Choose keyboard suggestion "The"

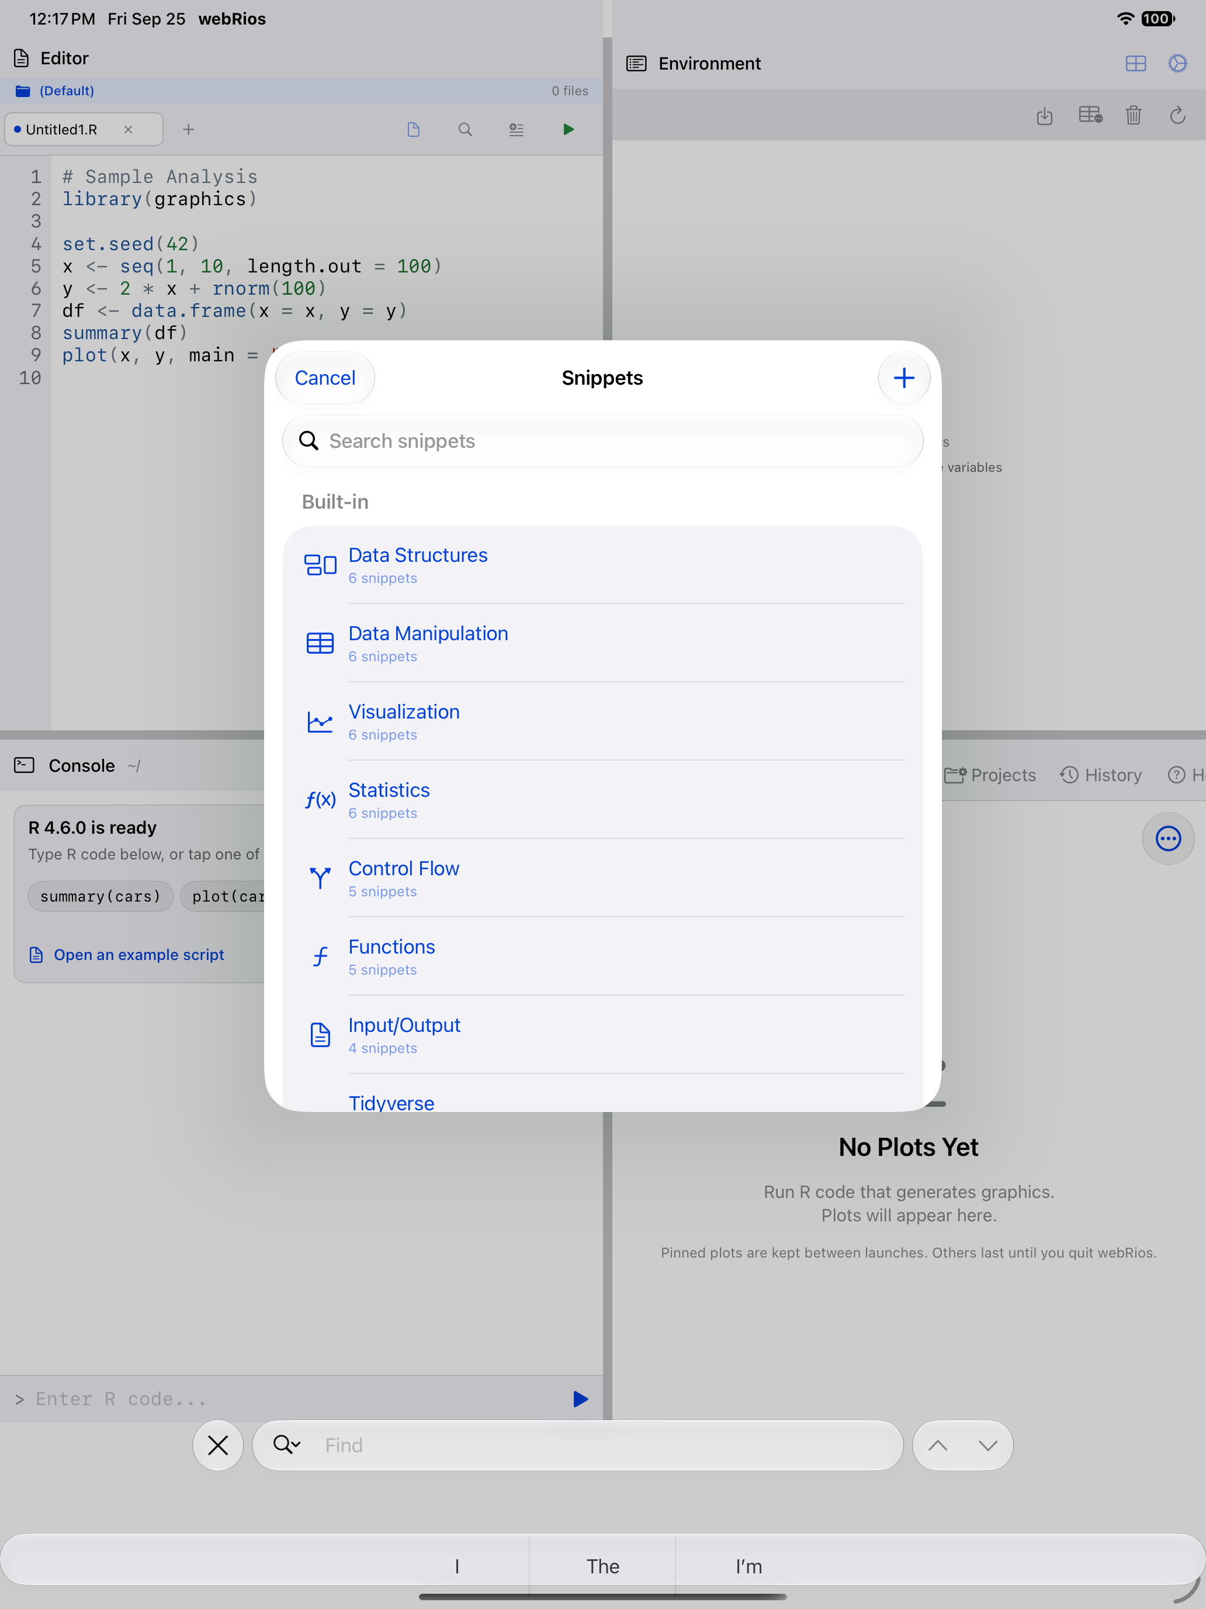click(602, 1566)
